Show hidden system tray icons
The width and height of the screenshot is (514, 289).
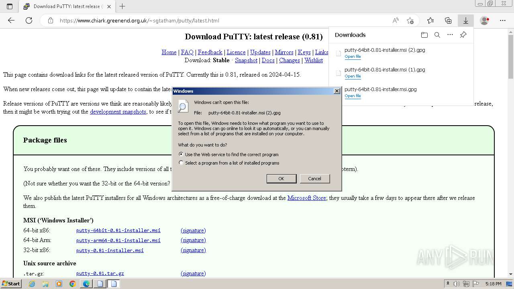click(x=448, y=284)
